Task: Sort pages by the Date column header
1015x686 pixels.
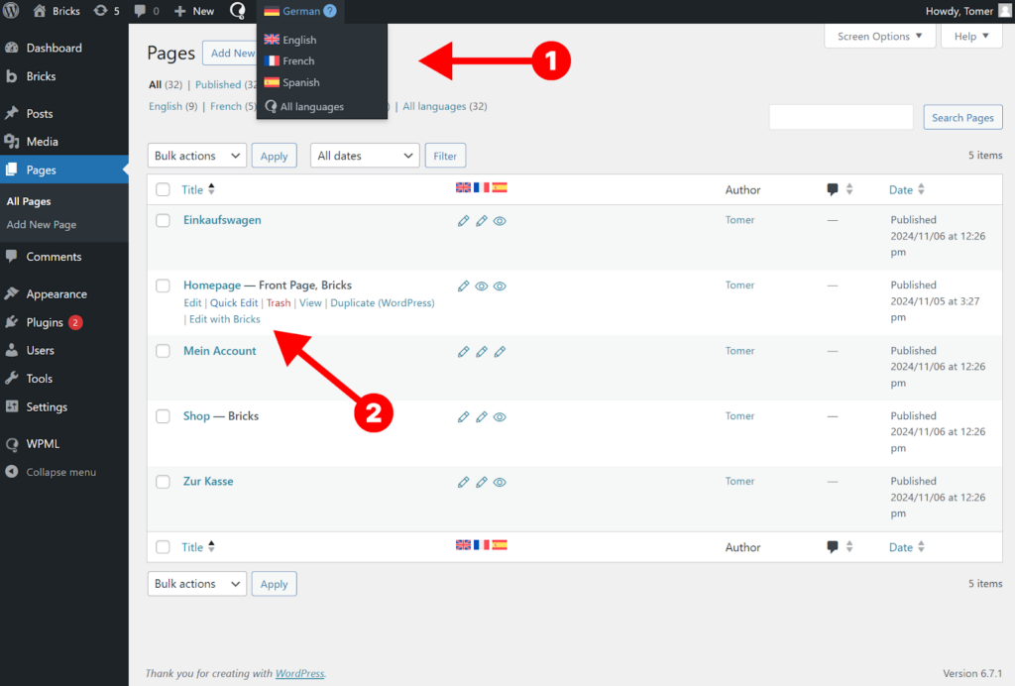Action: point(901,190)
